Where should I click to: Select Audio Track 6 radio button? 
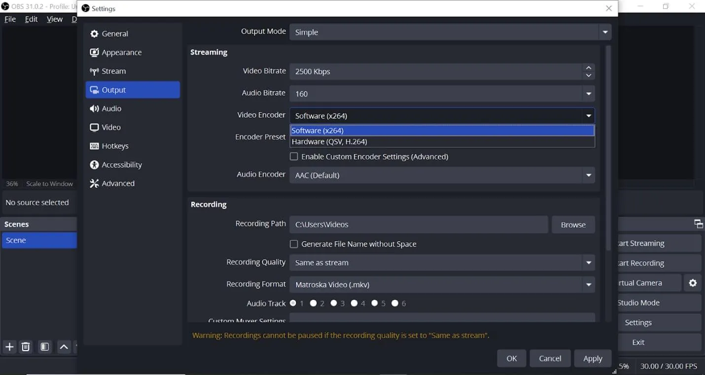click(395, 303)
